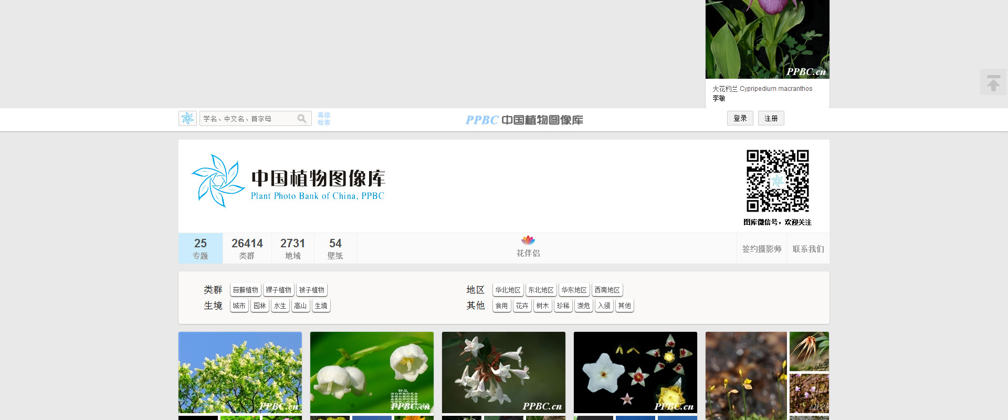Click the scroll-to-top arrow icon

993,82
